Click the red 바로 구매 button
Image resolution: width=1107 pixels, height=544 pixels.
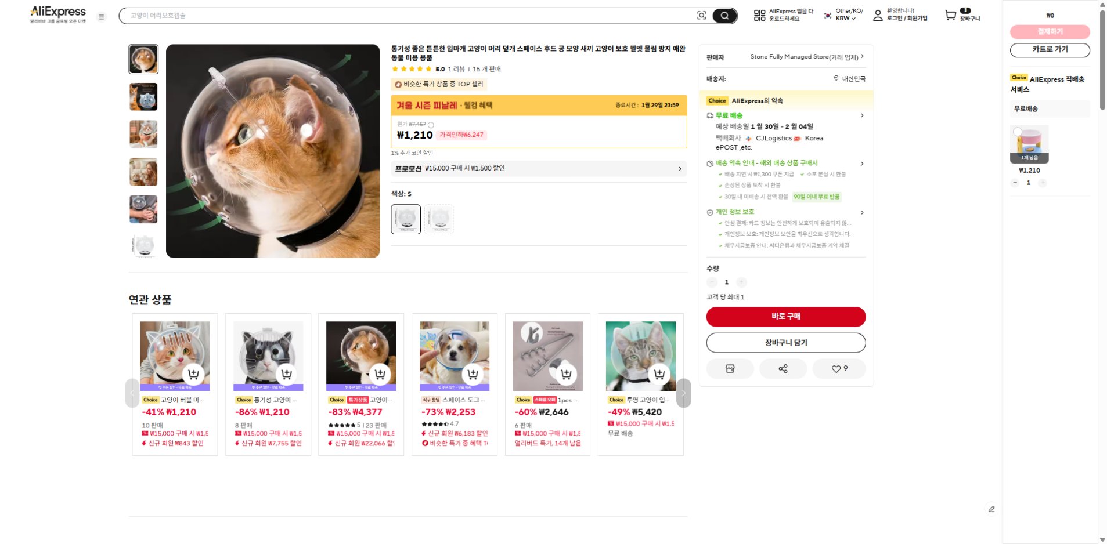[785, 317]
